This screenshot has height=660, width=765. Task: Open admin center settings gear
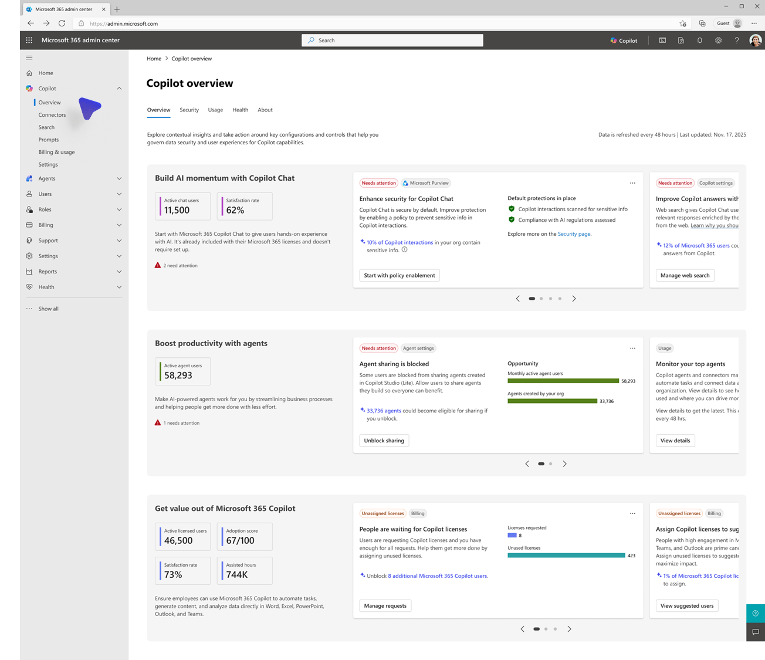click(x=718, y=40)
